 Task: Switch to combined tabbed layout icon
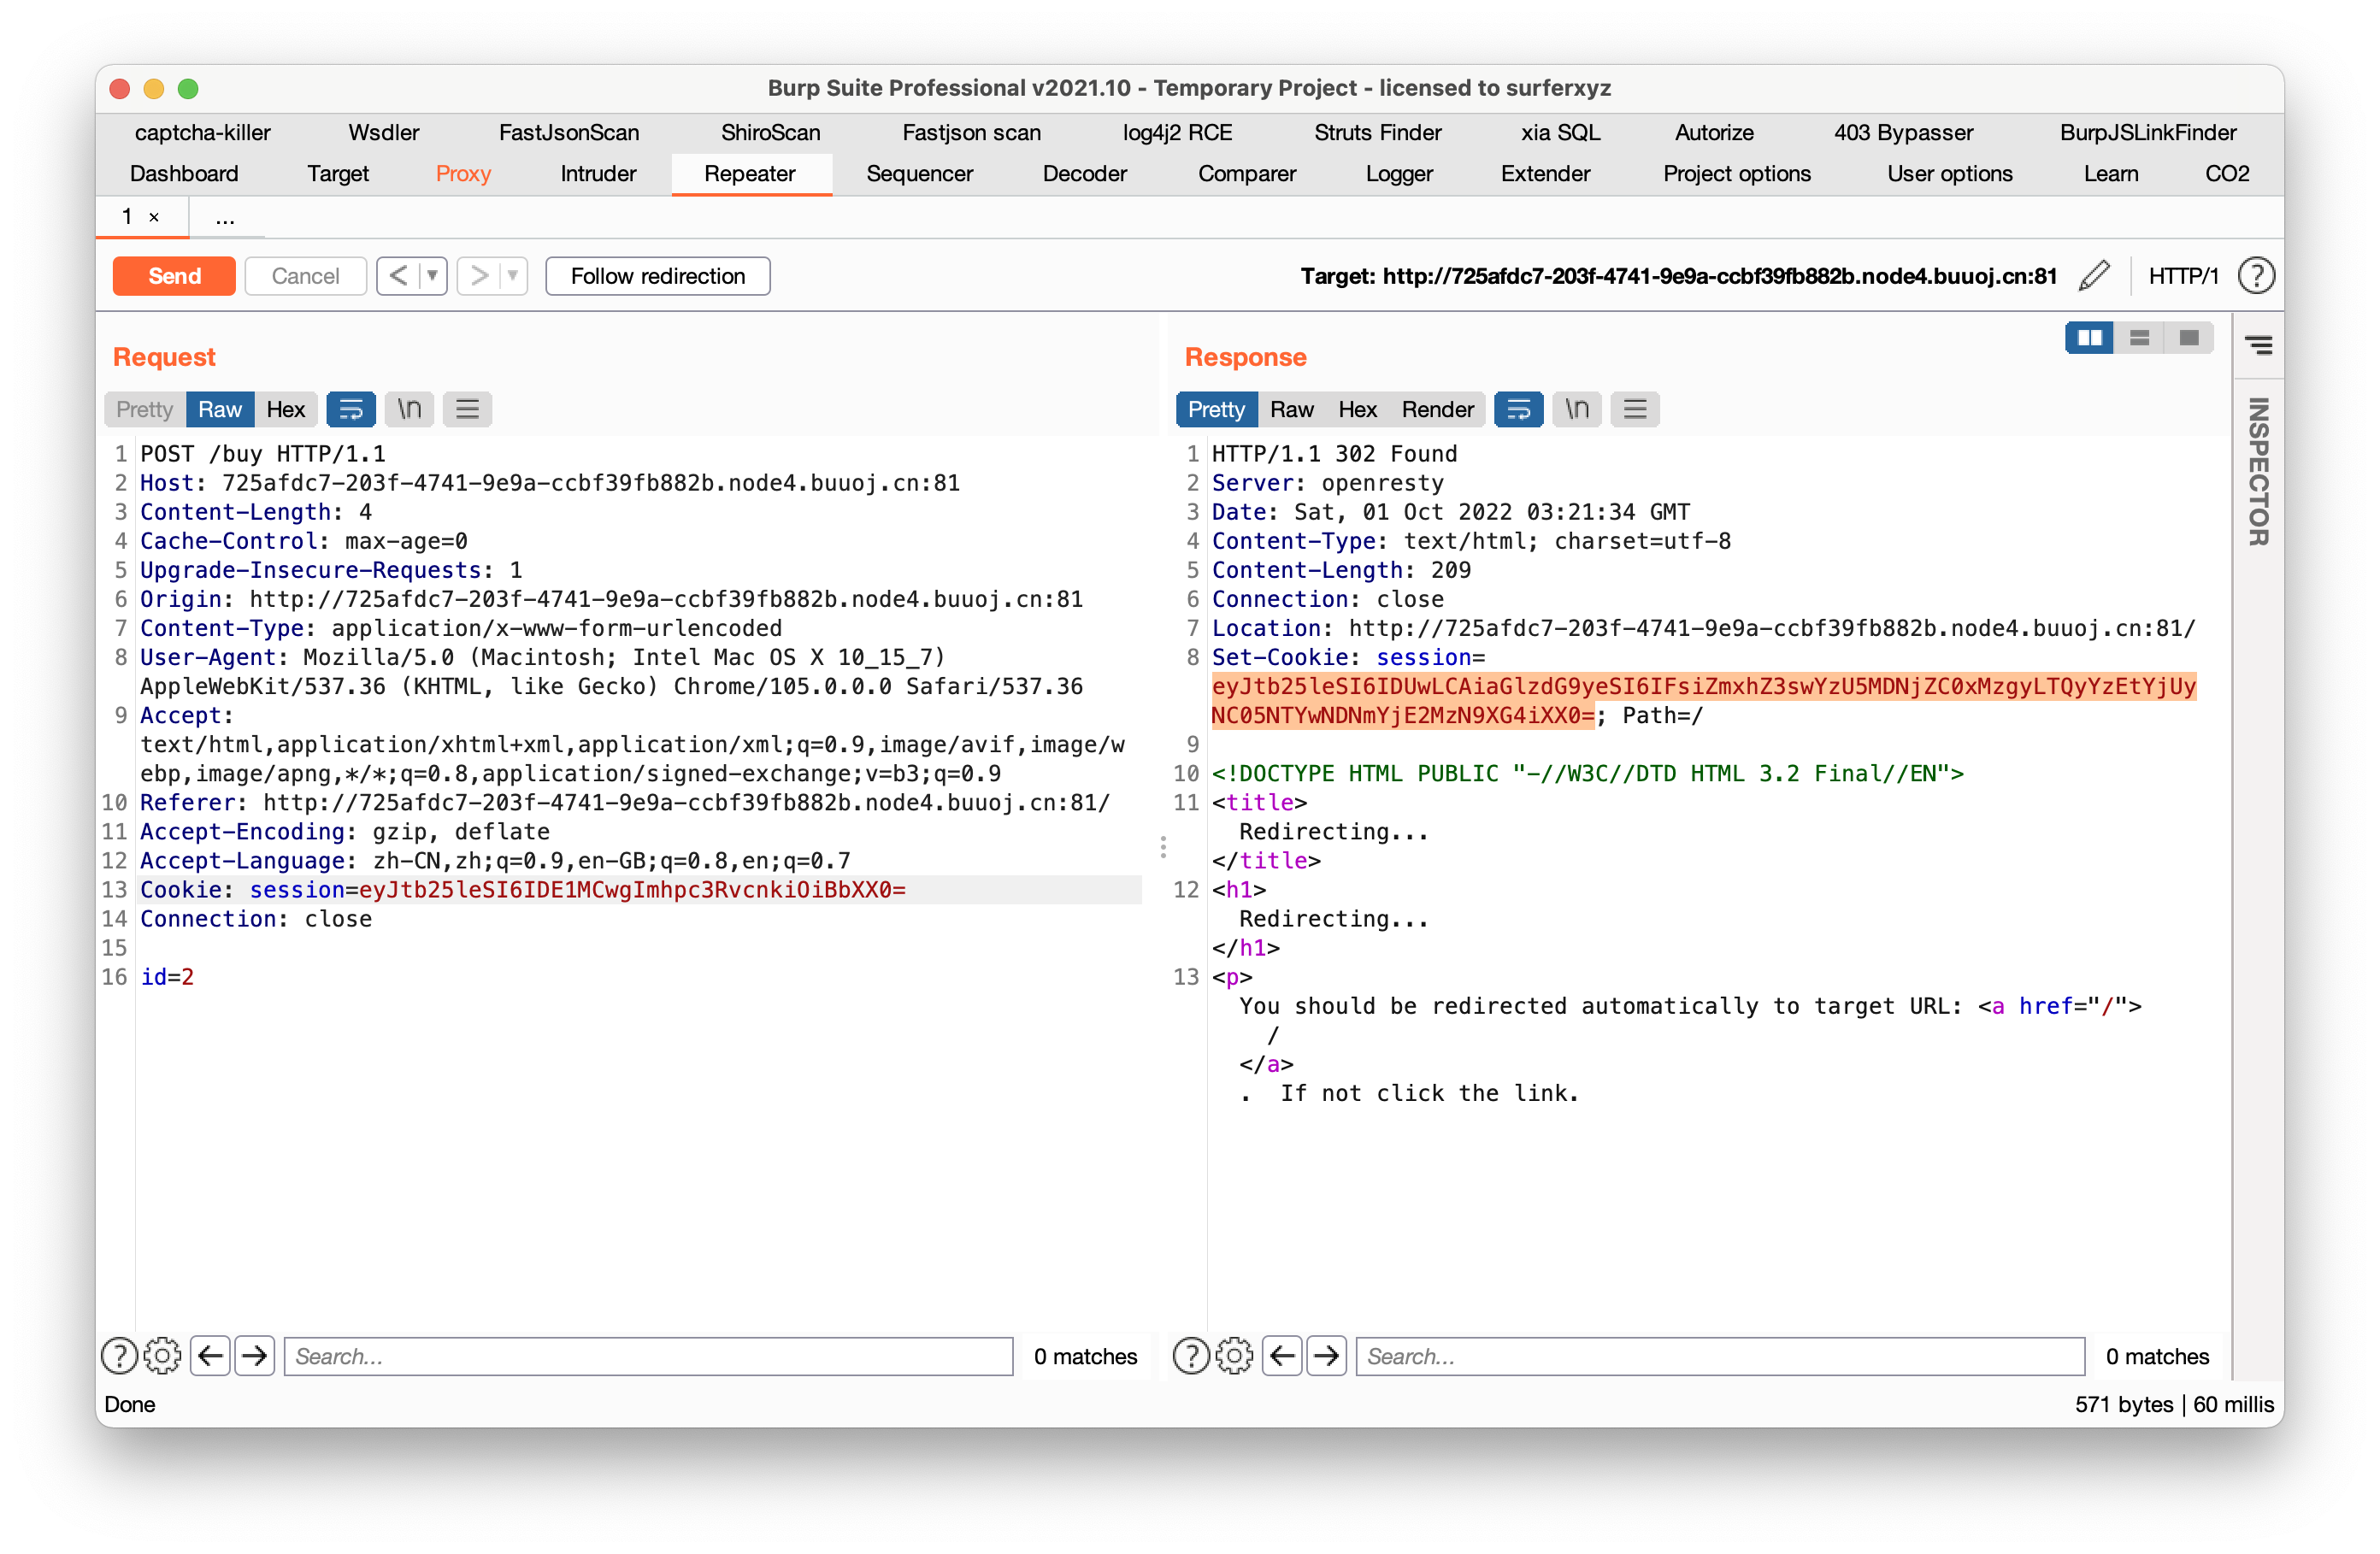coord(2189,338)
